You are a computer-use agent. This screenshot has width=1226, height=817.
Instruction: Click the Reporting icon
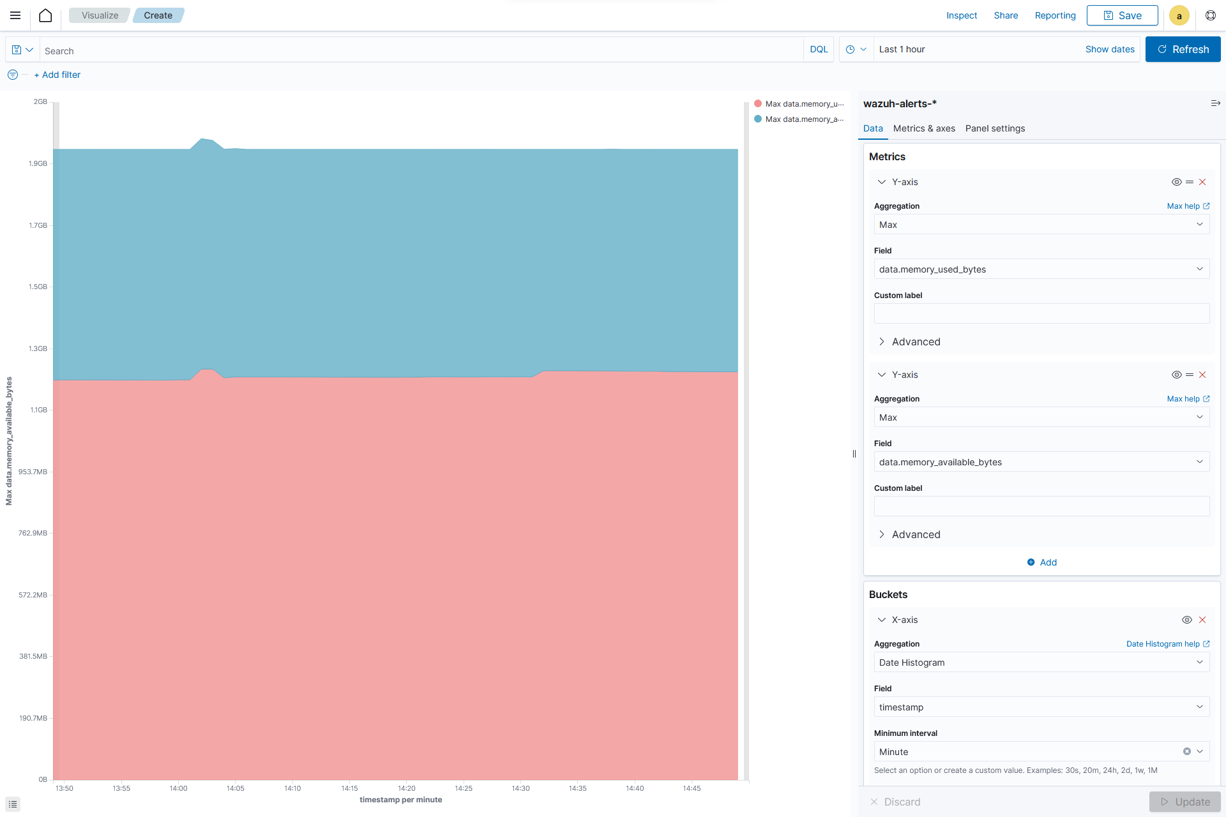coord(1054,15)
